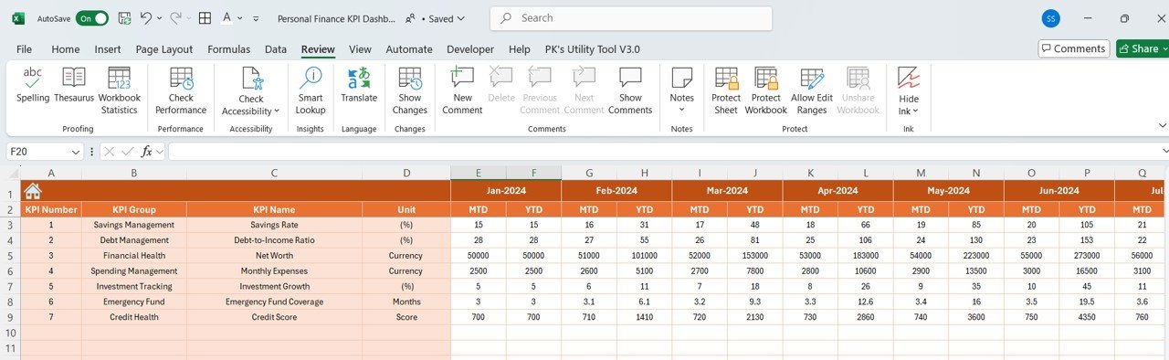Click the user account avatar SS
Screen dimensions: 1169x360
[x=1051, y=18]
